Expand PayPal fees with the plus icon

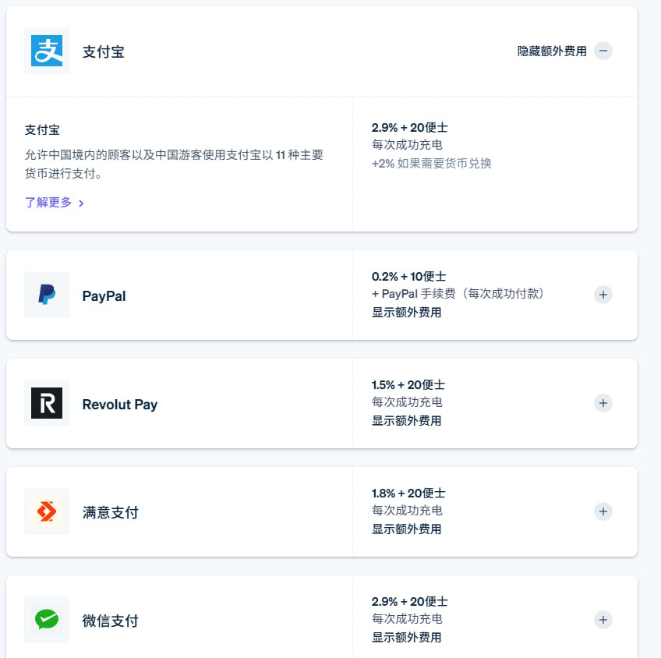coord(603,295)
